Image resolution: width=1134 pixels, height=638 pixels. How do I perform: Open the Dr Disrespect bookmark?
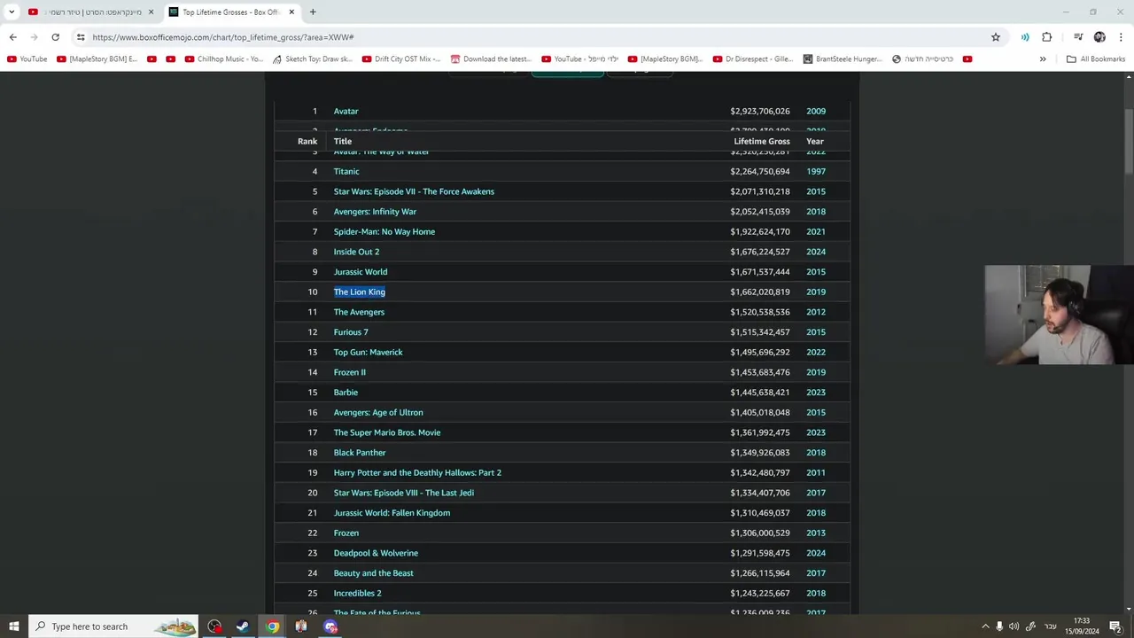[753, 59]
